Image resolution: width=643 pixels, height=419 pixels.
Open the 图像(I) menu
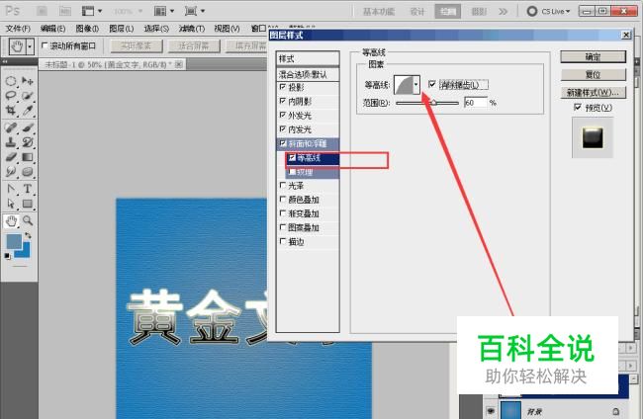click(87, 29)
